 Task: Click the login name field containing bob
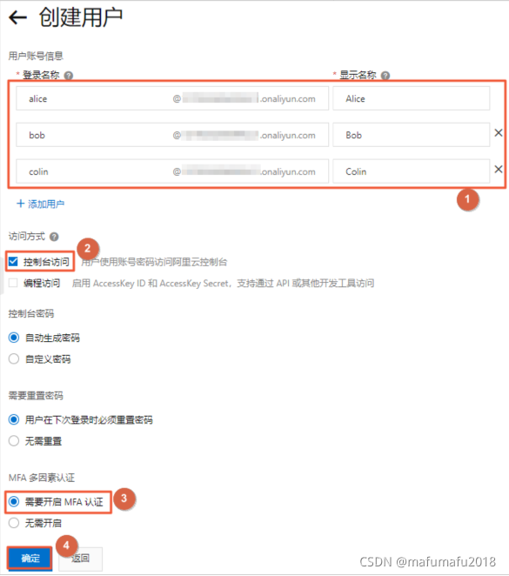pyautogui.click(x=172, y=135)
